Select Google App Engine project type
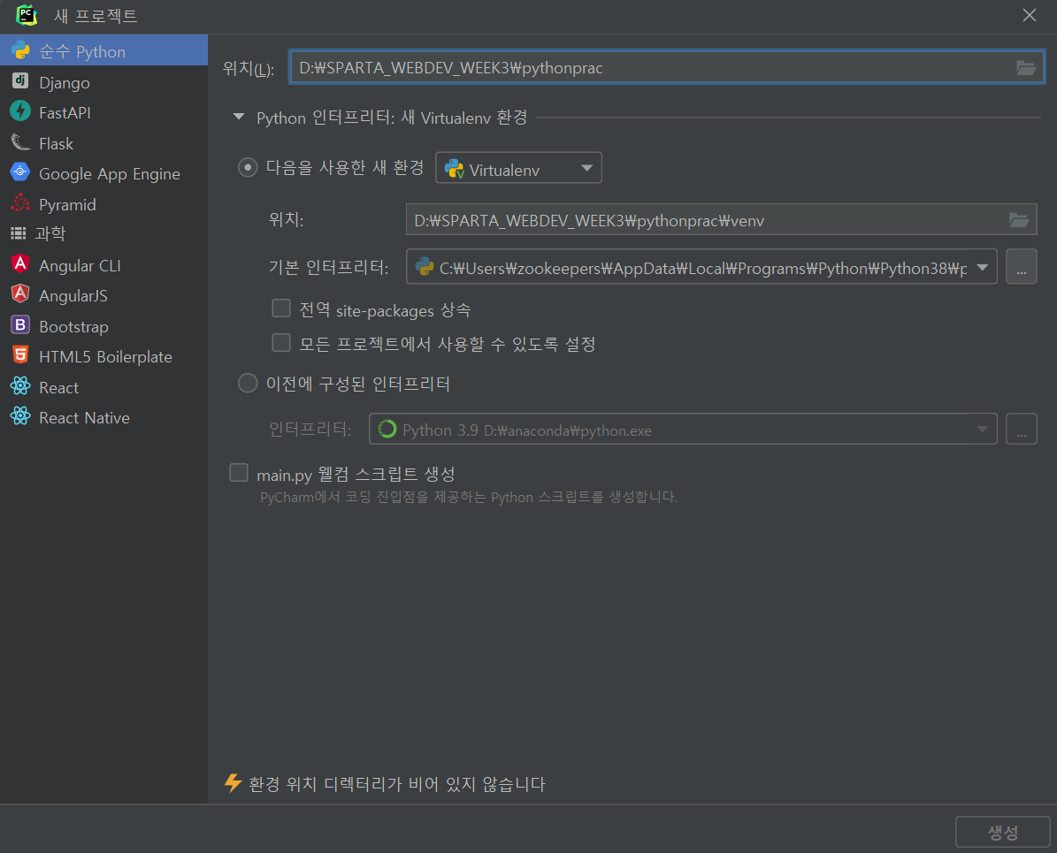Viewport: 1057px width, 853px height. 103,173
